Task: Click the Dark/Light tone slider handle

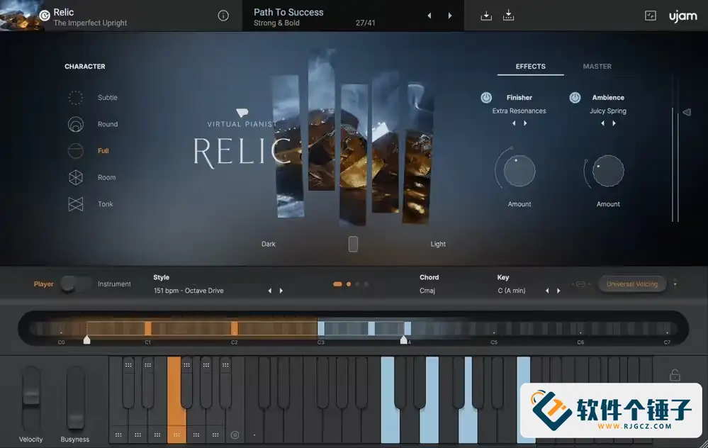Action: [353, 244]
